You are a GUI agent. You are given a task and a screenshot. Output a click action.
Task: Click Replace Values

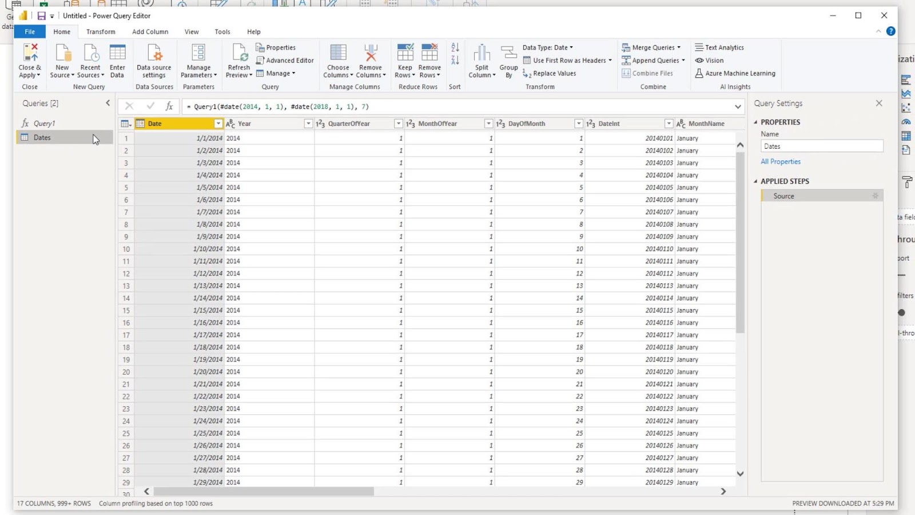point(549,73)
